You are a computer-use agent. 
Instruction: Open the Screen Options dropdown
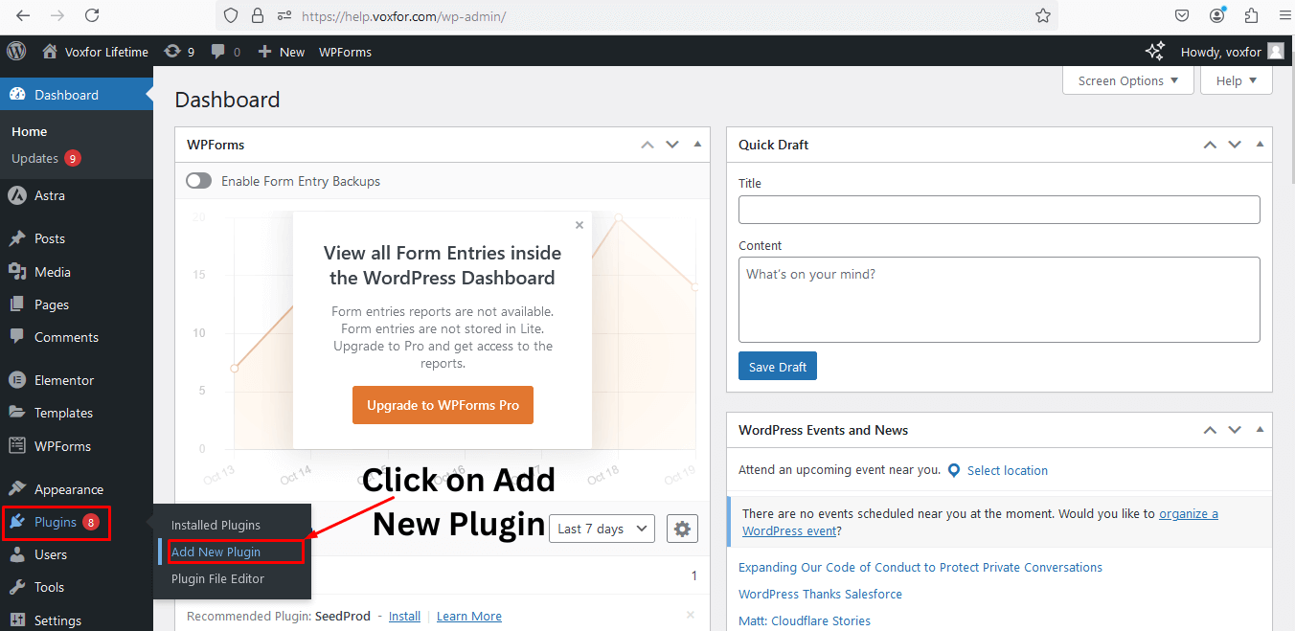pyautogui.click(x=1127, y=80)
